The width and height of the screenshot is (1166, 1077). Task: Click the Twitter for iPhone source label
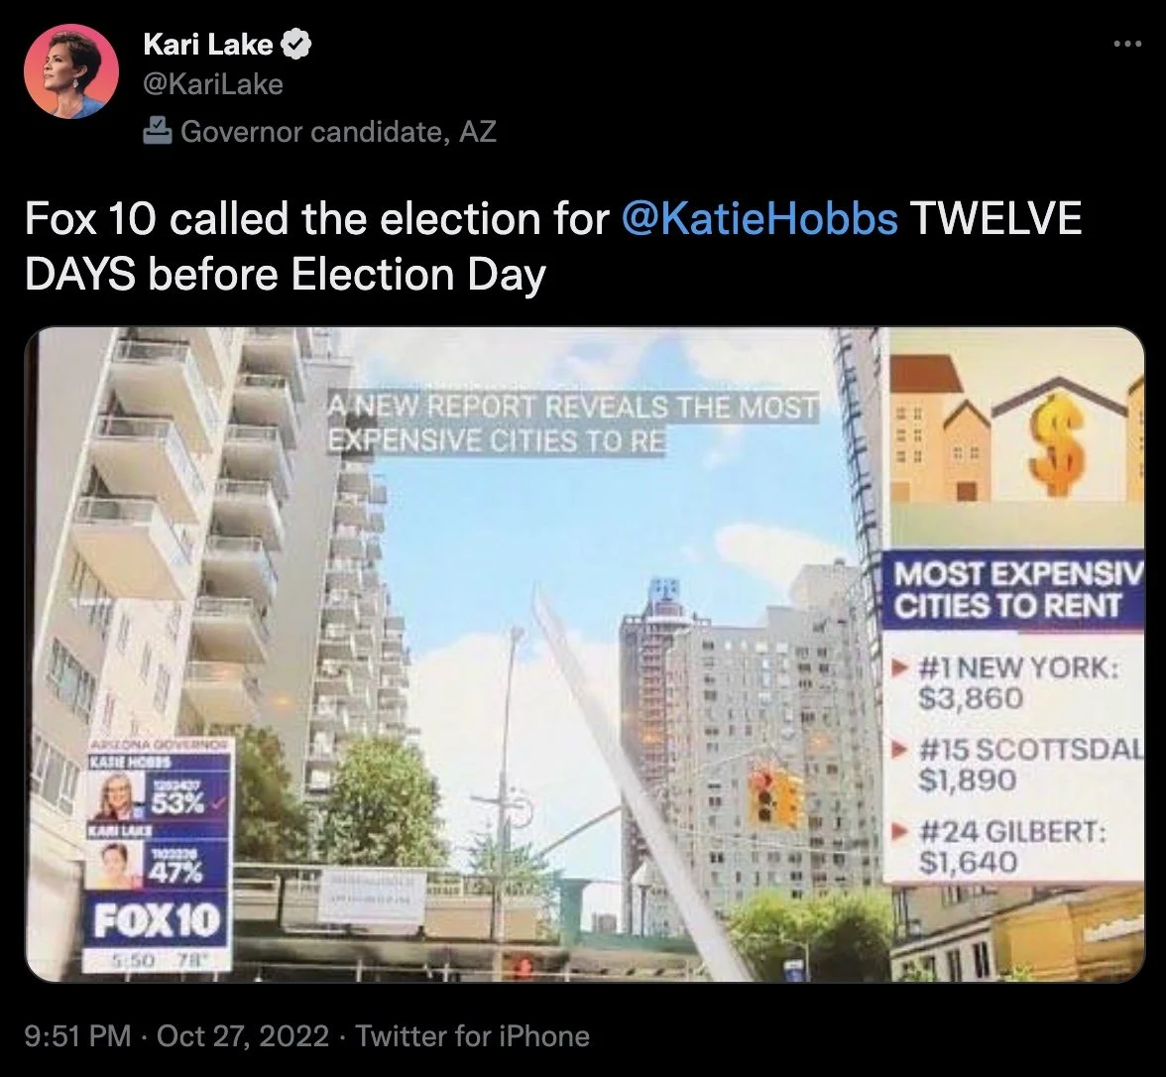[x=472, y=1035]
